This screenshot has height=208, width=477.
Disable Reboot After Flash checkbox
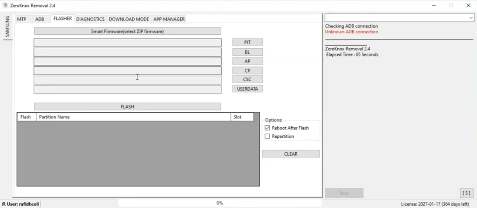[x=267, y=128]
